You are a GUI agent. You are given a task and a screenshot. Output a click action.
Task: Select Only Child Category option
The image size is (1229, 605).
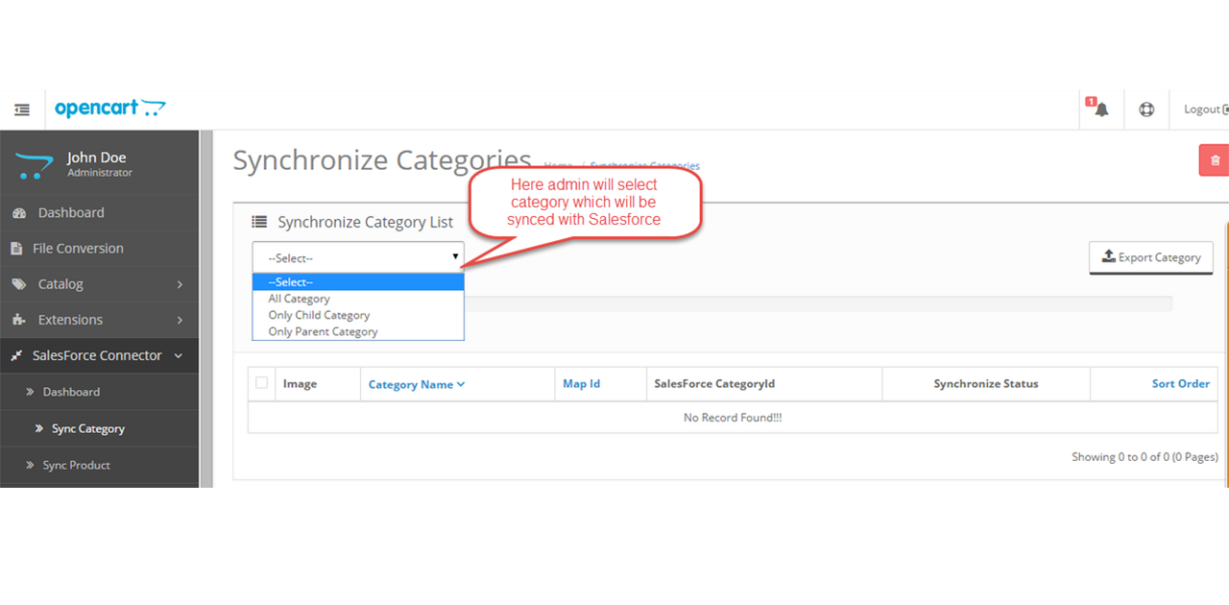(x=319, y=315)
